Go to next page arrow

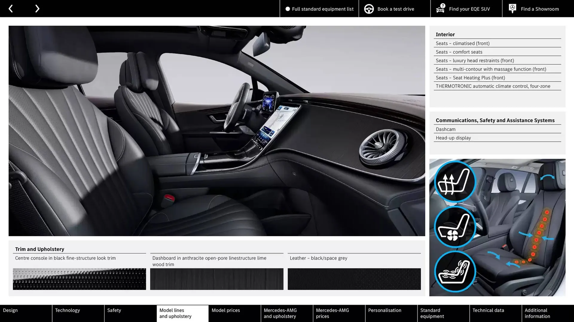pyautogui.click(x=37, y=9)
